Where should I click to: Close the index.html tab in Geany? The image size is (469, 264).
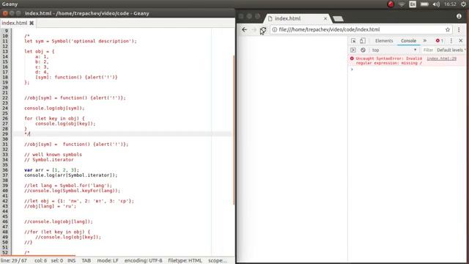32,23
